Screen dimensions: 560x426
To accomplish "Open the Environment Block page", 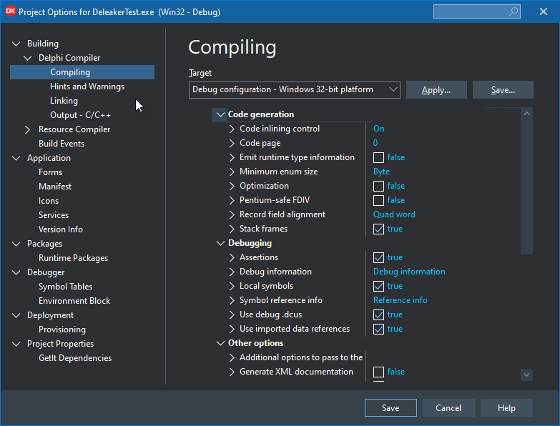I will pyautogui.click(x=74, y=301).
